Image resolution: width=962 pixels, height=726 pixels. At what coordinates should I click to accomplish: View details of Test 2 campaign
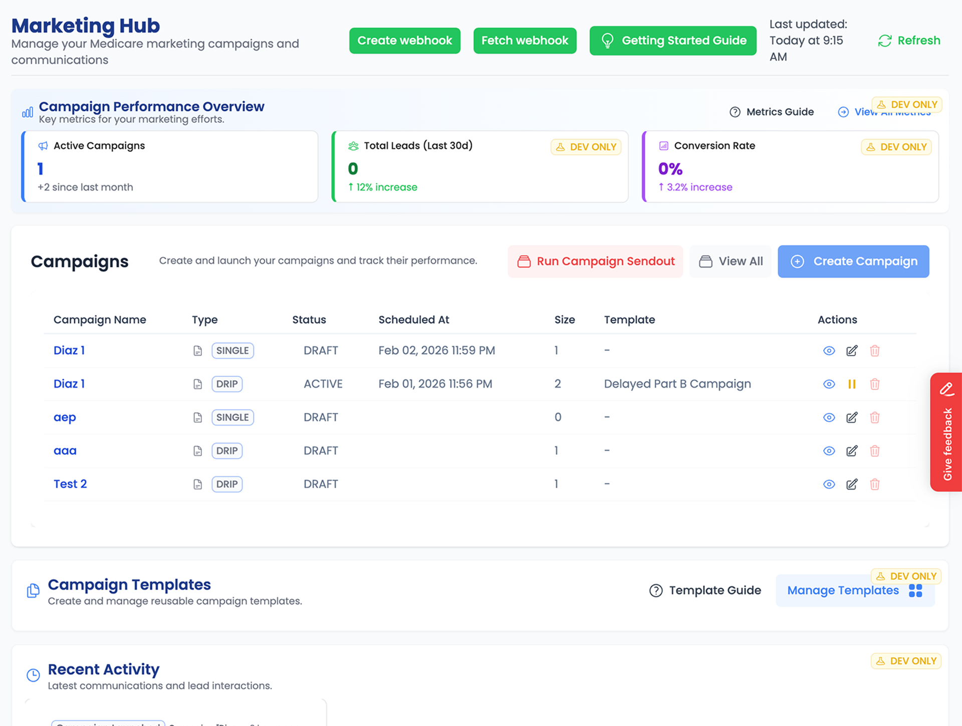(829, 485)
